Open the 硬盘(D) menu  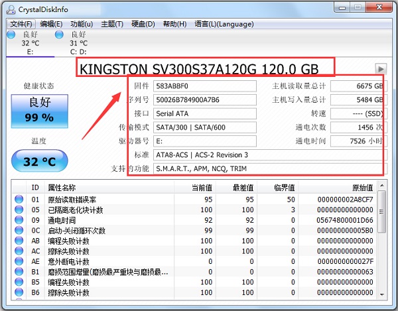tap(143, 24)
